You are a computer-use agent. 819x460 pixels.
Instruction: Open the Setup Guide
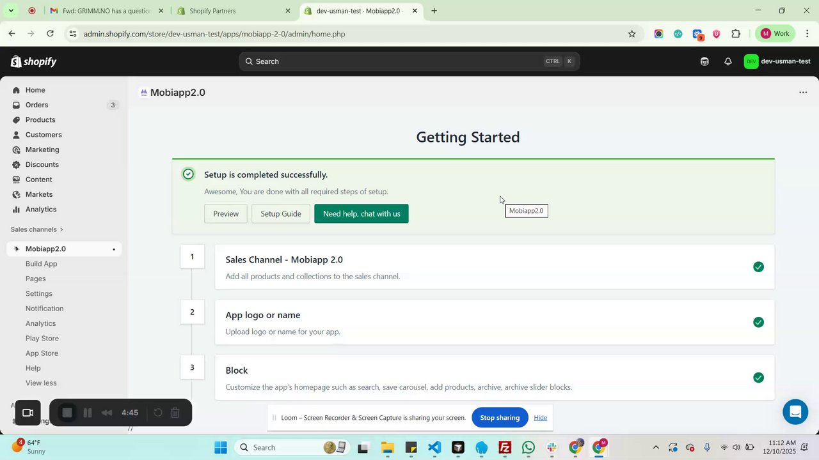[x=281, y=213]
